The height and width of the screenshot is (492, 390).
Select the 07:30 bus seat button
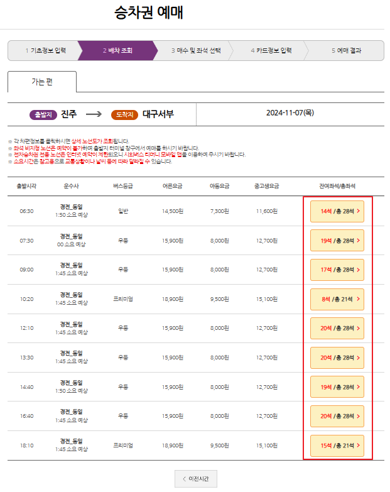pyautogui.click(x=337, y=241)
